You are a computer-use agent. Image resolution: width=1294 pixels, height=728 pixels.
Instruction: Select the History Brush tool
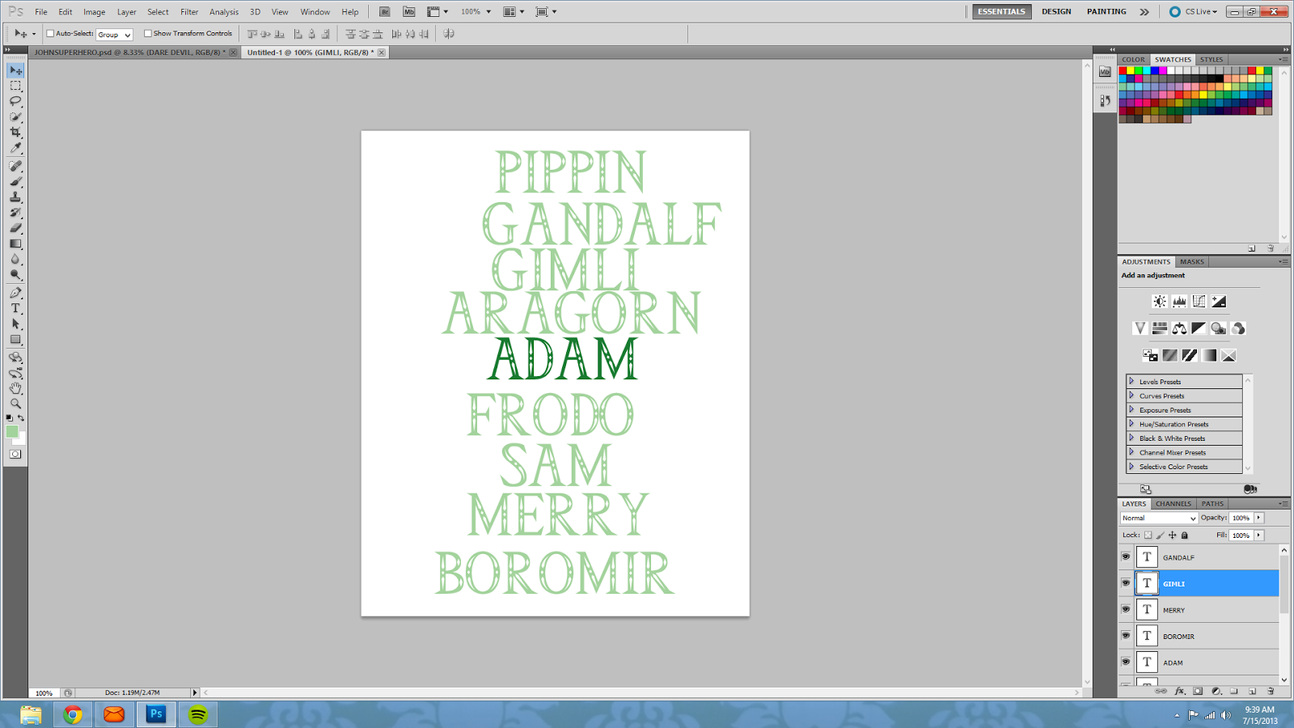click(x=15, y=213)
